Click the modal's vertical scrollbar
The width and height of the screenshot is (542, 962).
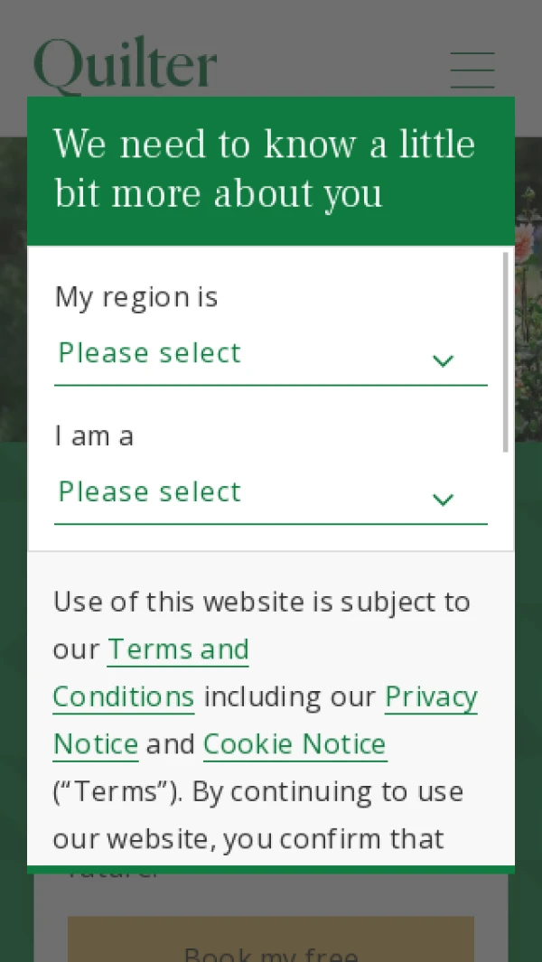tap(505, 352)
